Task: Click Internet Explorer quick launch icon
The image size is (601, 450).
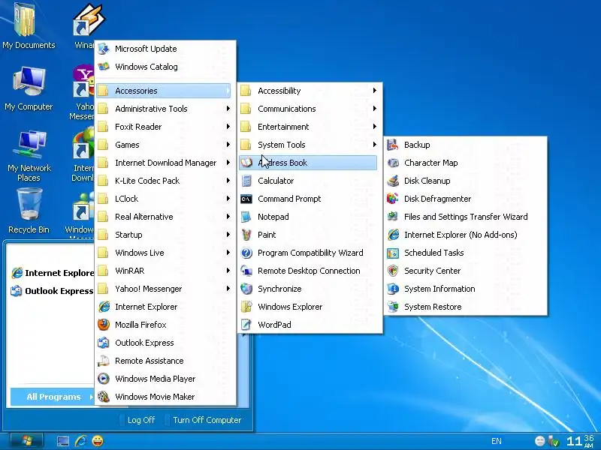Action: [x=80, y=441]
